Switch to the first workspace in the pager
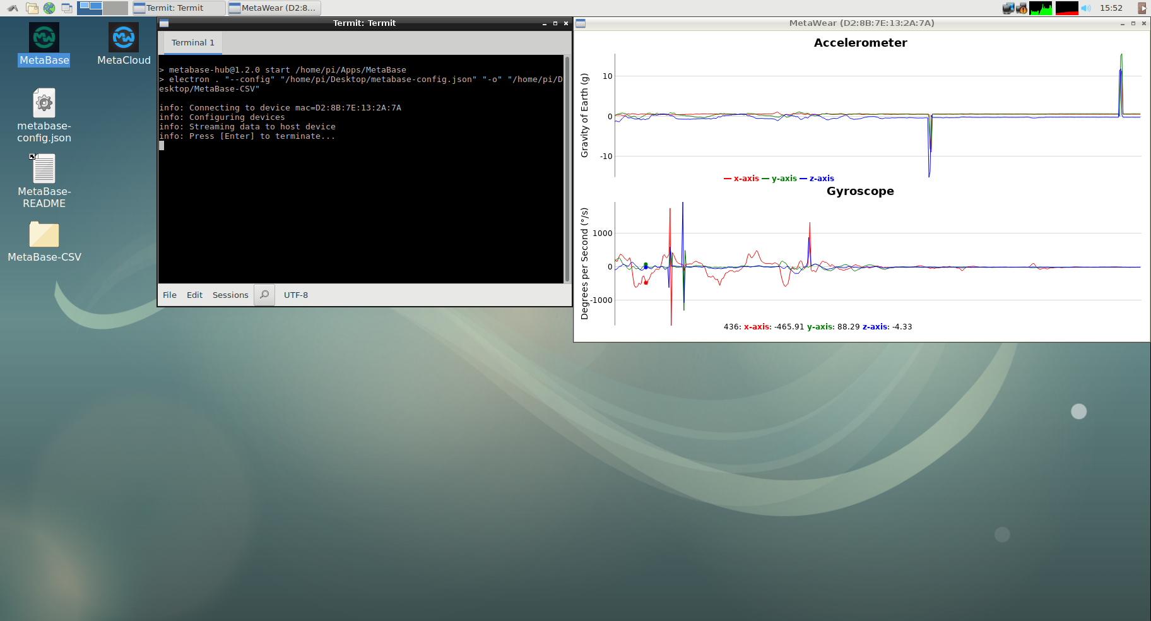The height and width of the screenshot is (621, 1151). coord(90,8)
